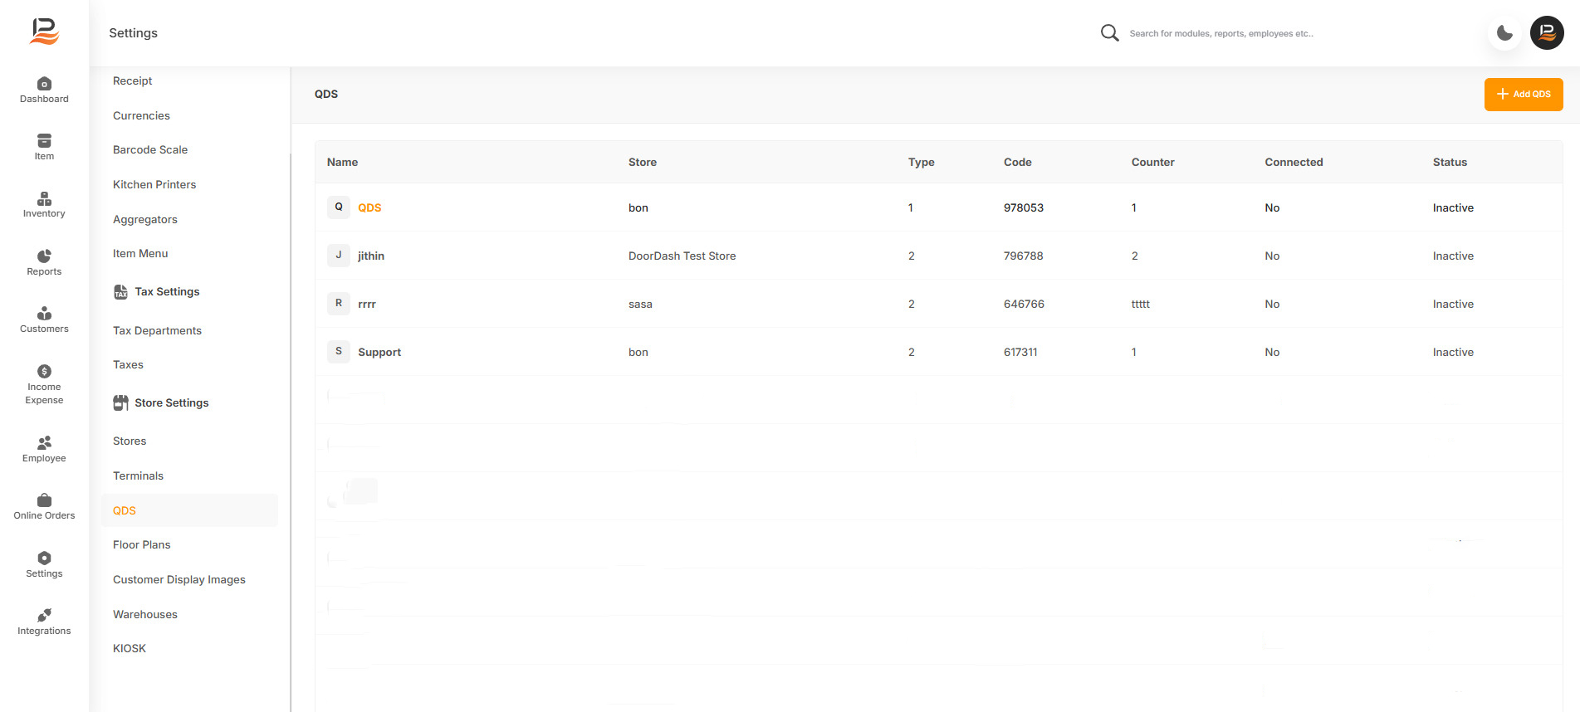Open the Support QDS entry
The image size is (1580, 712).
click(379, 352)
